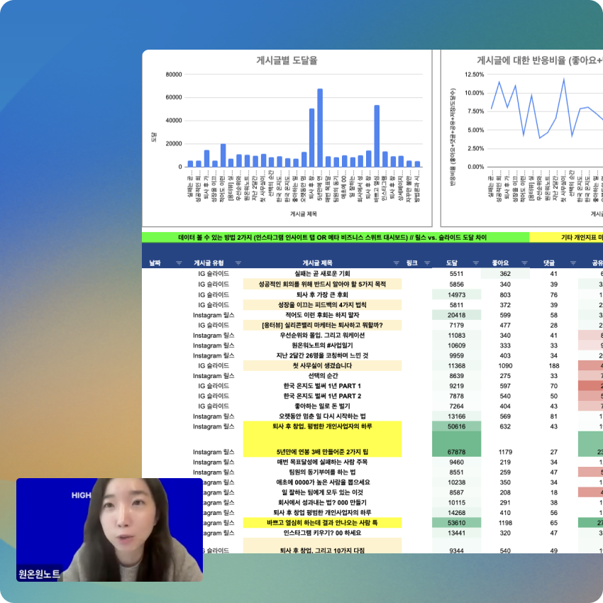Select the likes value 1090
This screenshot has height=603, width=603.
coord(505,366)
